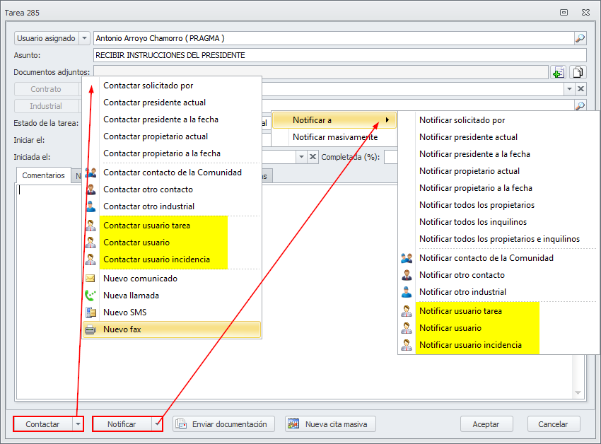
Task: Choose Contactar presidente a la fecha
Action: (x=172, y=119)
